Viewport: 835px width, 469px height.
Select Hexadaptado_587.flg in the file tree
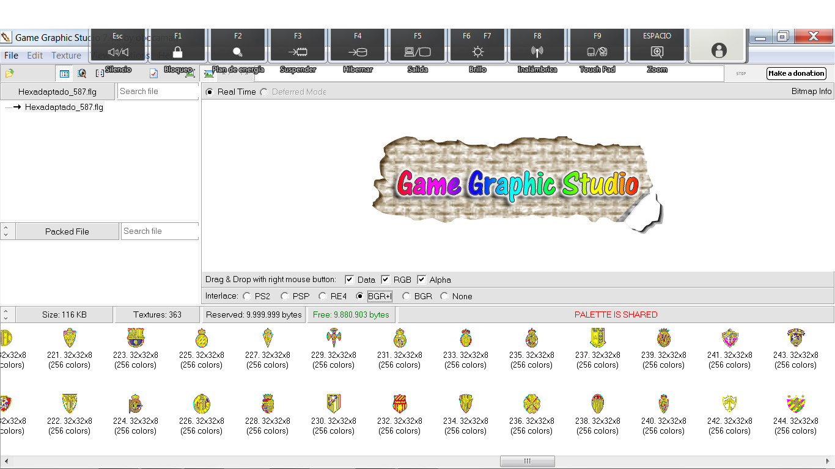(64, 107)
